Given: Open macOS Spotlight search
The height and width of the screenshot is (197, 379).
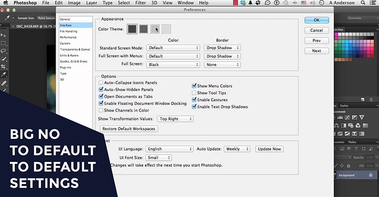Looking at the screenshot, I should pyautogui.click(x=363, y=3).
